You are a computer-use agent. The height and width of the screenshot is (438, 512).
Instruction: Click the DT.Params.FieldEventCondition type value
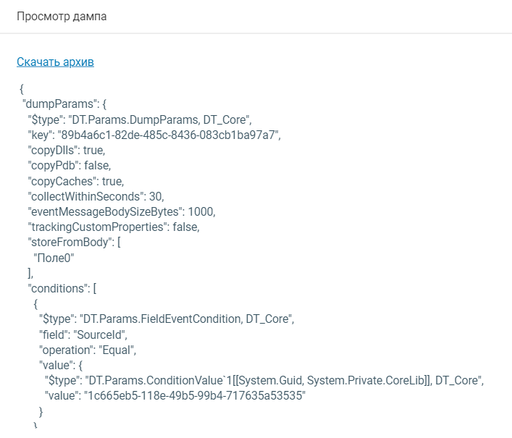[188, 319]
